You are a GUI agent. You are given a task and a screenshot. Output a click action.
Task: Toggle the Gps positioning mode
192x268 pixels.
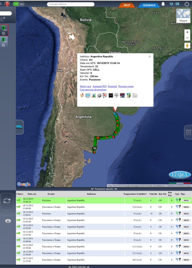(21, 4)
